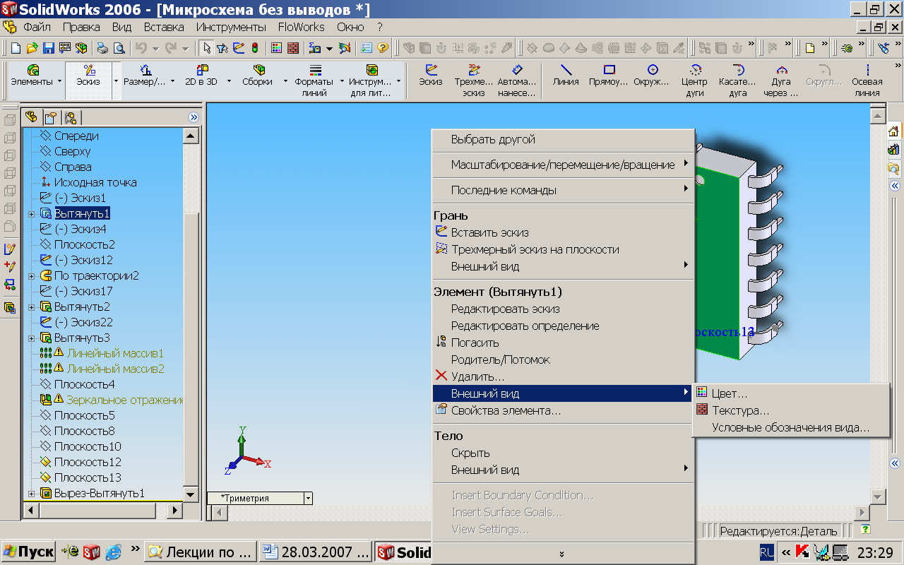This screenshot has width=904, height=565.
Task: Select the Дуга через 3 точки tool
Action: pyautogui.click(x=780, y=80)
